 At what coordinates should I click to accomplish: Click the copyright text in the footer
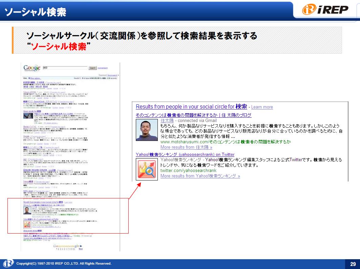pyautogui.click(x=64, y=264)
